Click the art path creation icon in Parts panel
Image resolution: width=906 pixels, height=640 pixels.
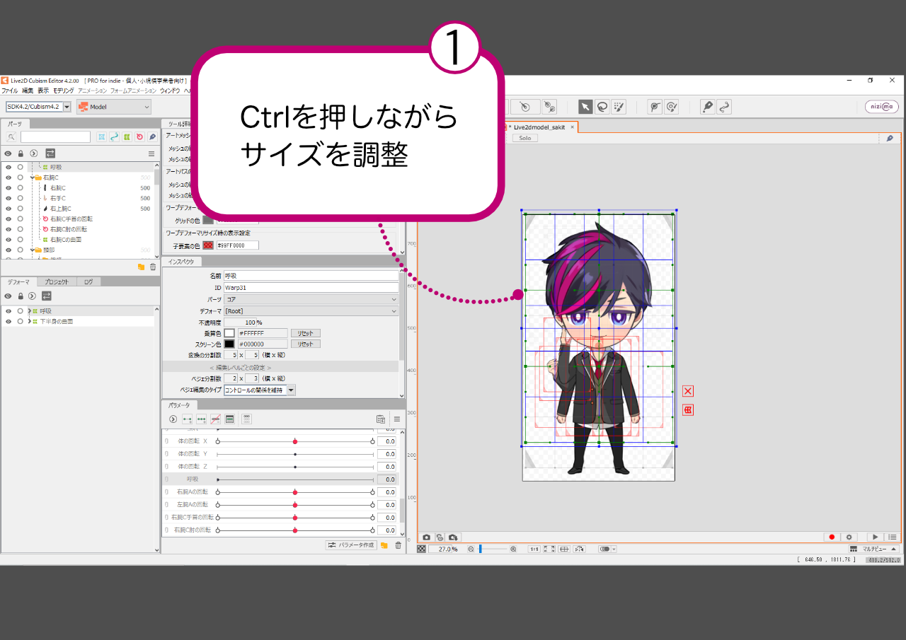[x=114, y=136]
